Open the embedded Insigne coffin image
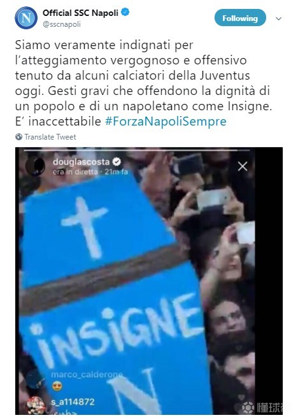 point(149,280)
